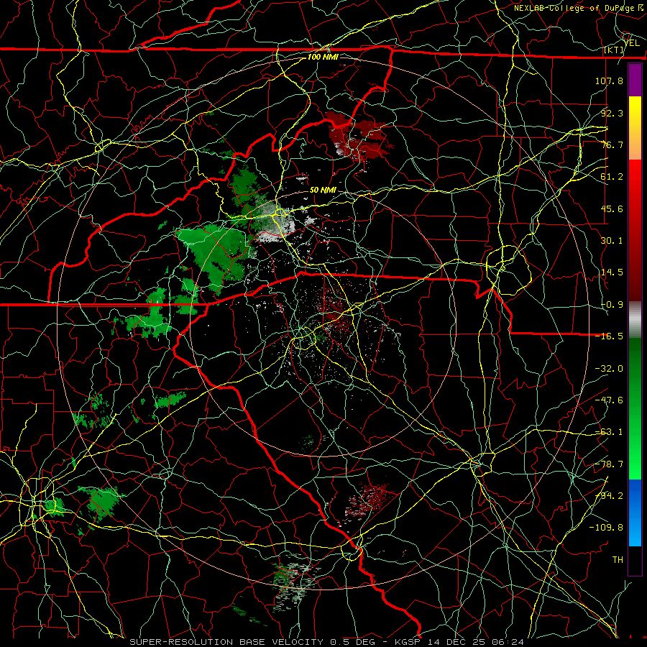Screen dimensions: 647x647
Task: Click the -63.1 scale value
Action: [x=609, y=432]
